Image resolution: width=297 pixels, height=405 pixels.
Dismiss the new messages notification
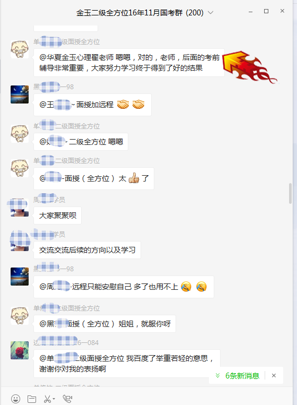tap(274, 376)
